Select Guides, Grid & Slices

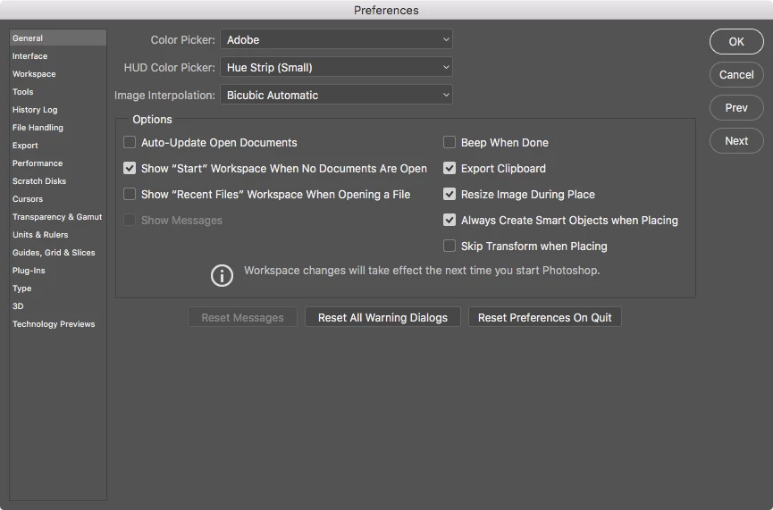pyautogui.click(x=58, y=252)
